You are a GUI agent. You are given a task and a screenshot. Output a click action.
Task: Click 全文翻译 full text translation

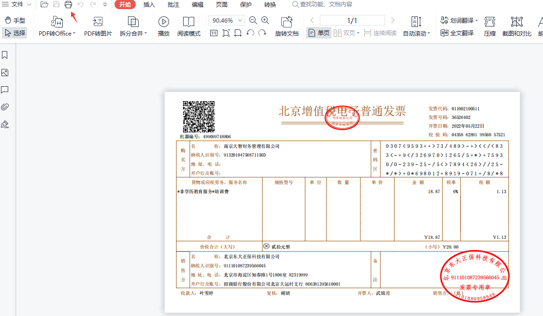(x=457, y=33)
